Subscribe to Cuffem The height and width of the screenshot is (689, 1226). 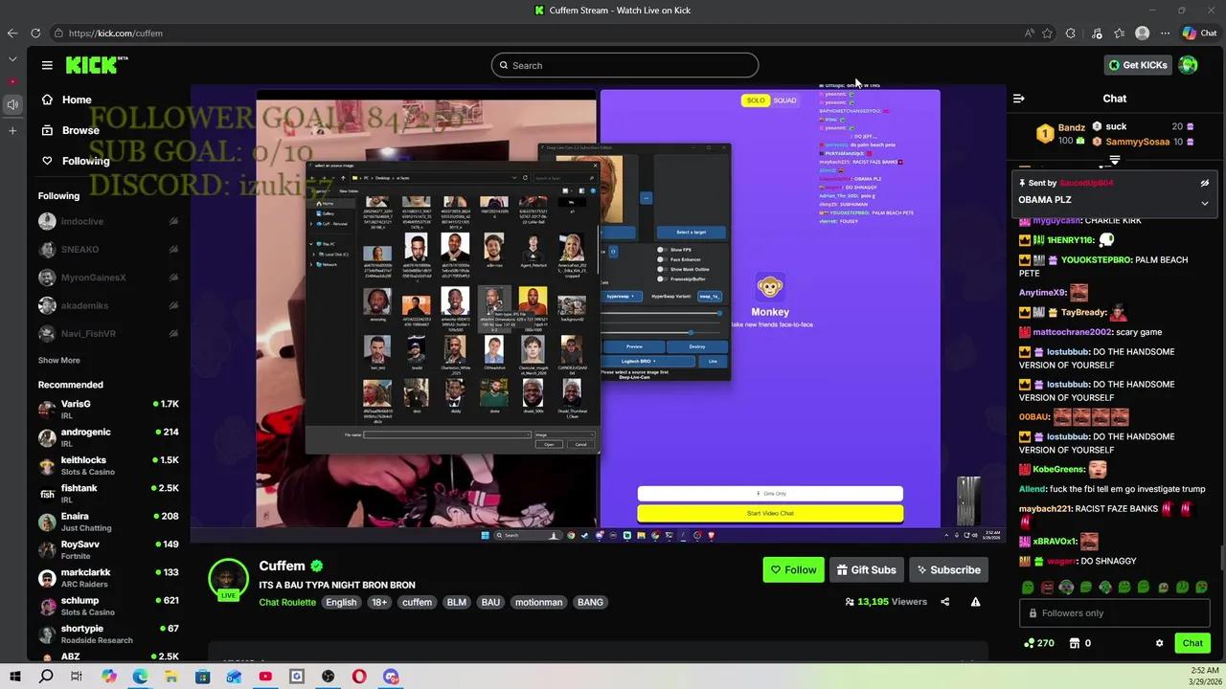(948, 569)
